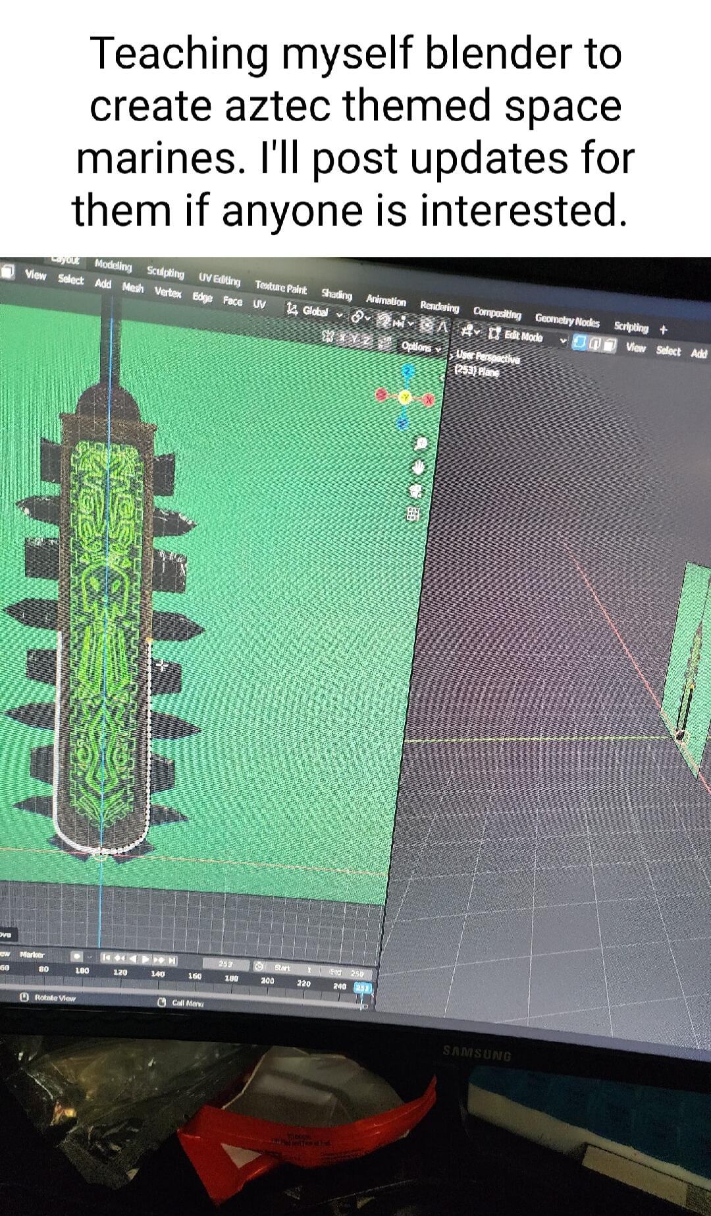Play animation in reverse

(x=132, y=959)
